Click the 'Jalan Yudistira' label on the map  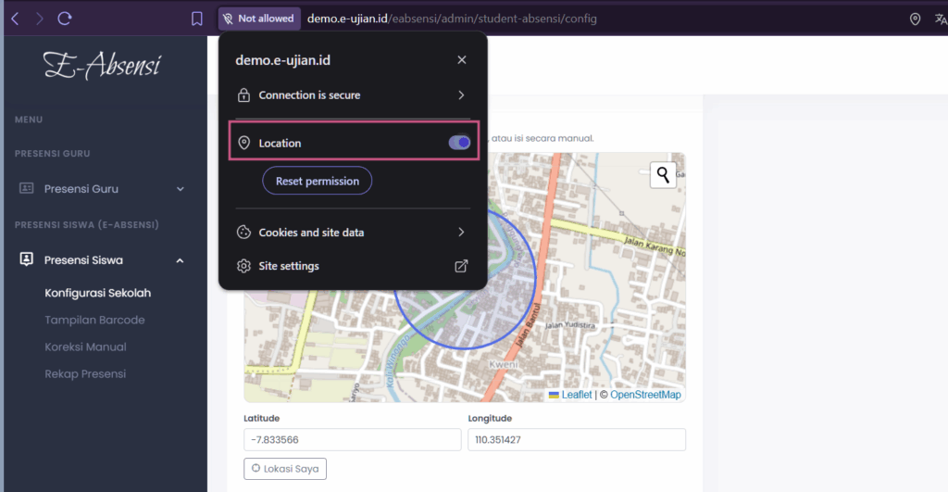[x=570, y=325]
